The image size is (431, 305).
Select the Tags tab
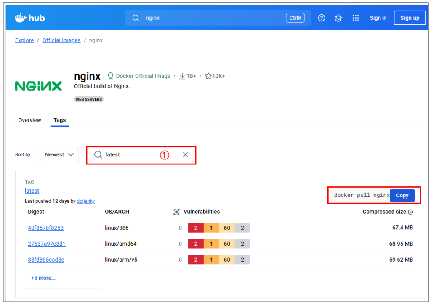(59, 120)
